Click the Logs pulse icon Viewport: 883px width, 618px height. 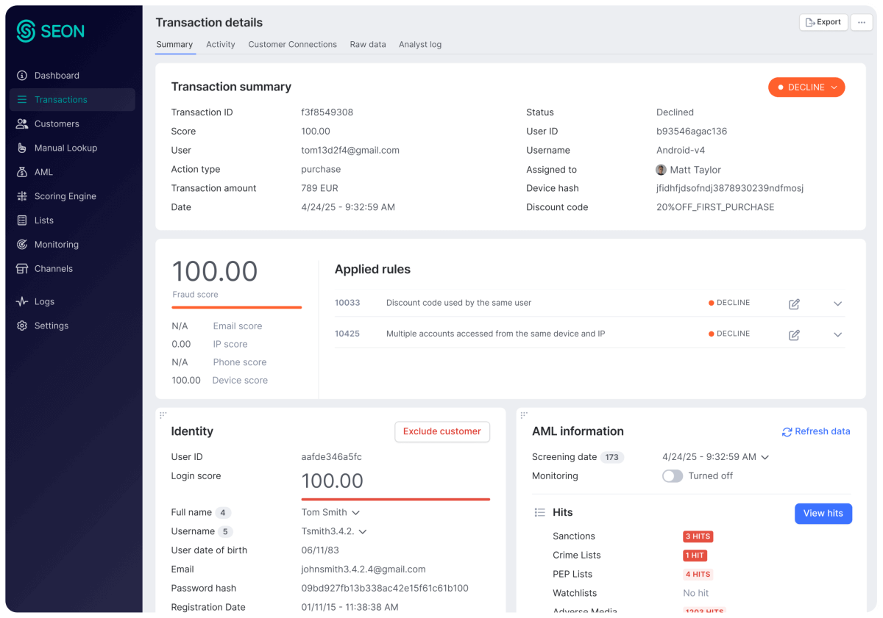(x=22, y=301)
